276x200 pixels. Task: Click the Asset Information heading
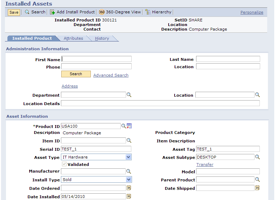point(27,116)
